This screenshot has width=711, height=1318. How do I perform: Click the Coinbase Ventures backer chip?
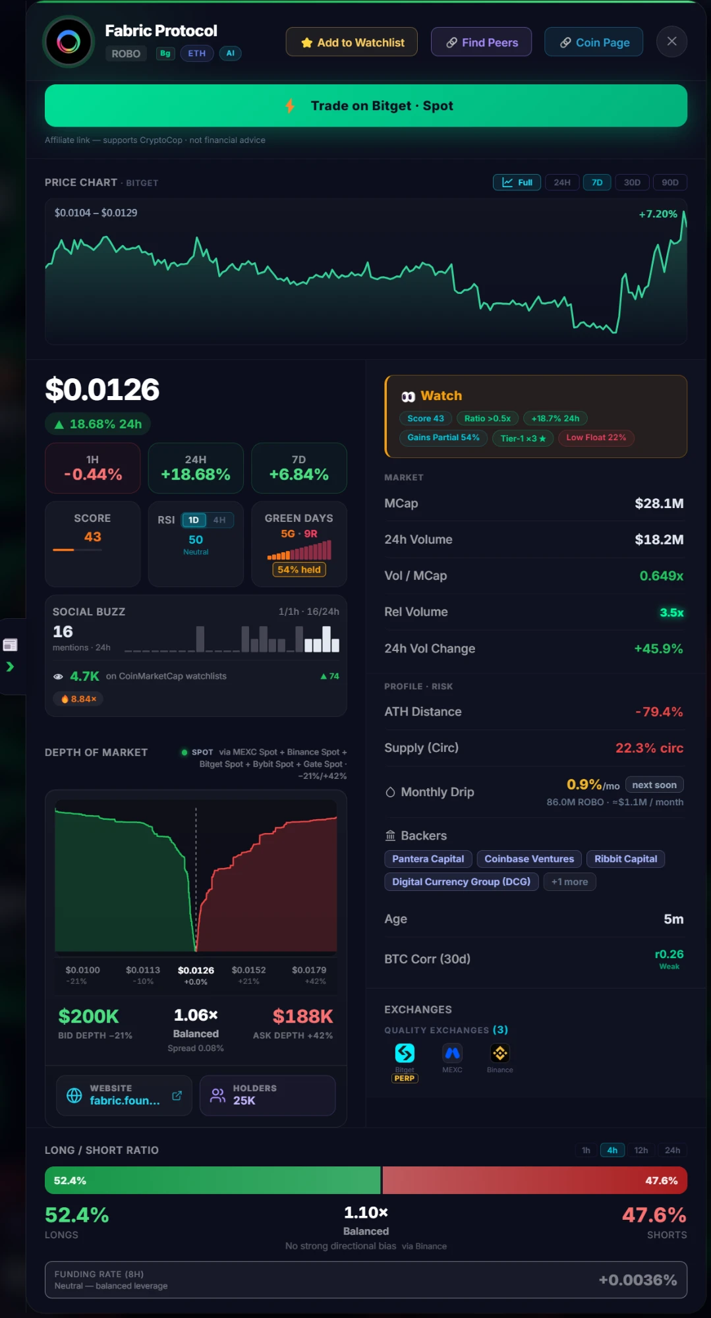tap(529, 859)
